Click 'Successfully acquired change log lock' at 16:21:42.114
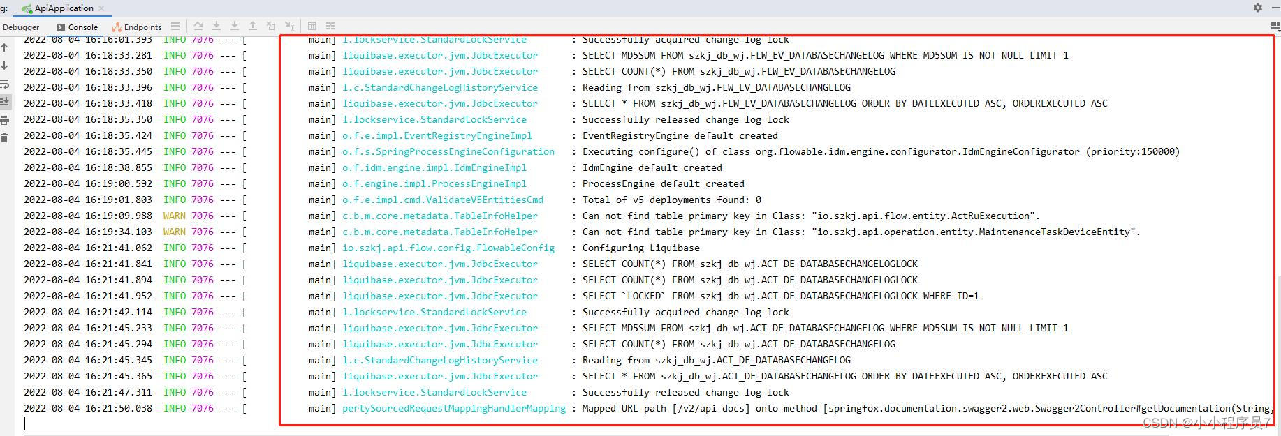The height and width of the screenshot is (436, 1281). pyautogui.click(x=685, y=312)
